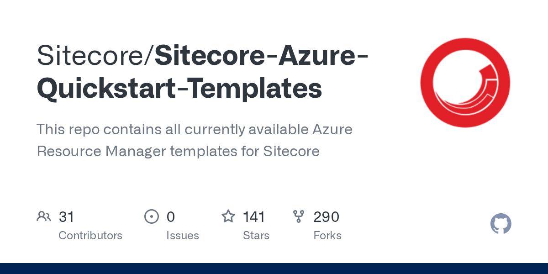Viewport: 548px width, 274px height.
Task: Click the Stars label
Action: point(256,236)
